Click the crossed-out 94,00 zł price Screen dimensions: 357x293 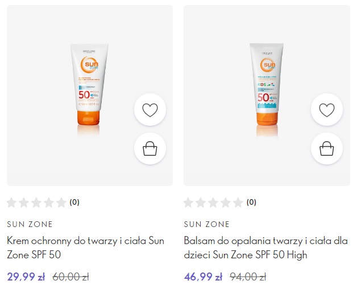tap(248, 277)
